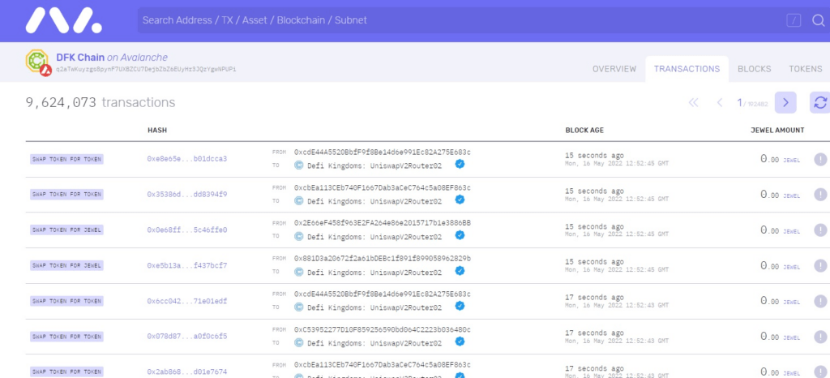Open transaction 0x078d87...a0f0c6f5

187,336
